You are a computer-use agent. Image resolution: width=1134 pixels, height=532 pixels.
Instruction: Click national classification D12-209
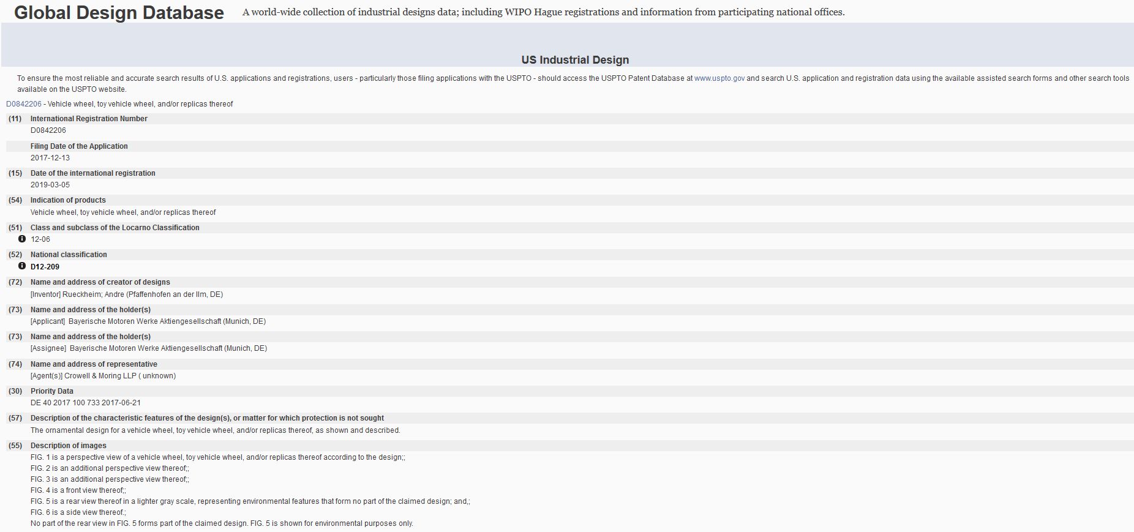coord(45,267)
